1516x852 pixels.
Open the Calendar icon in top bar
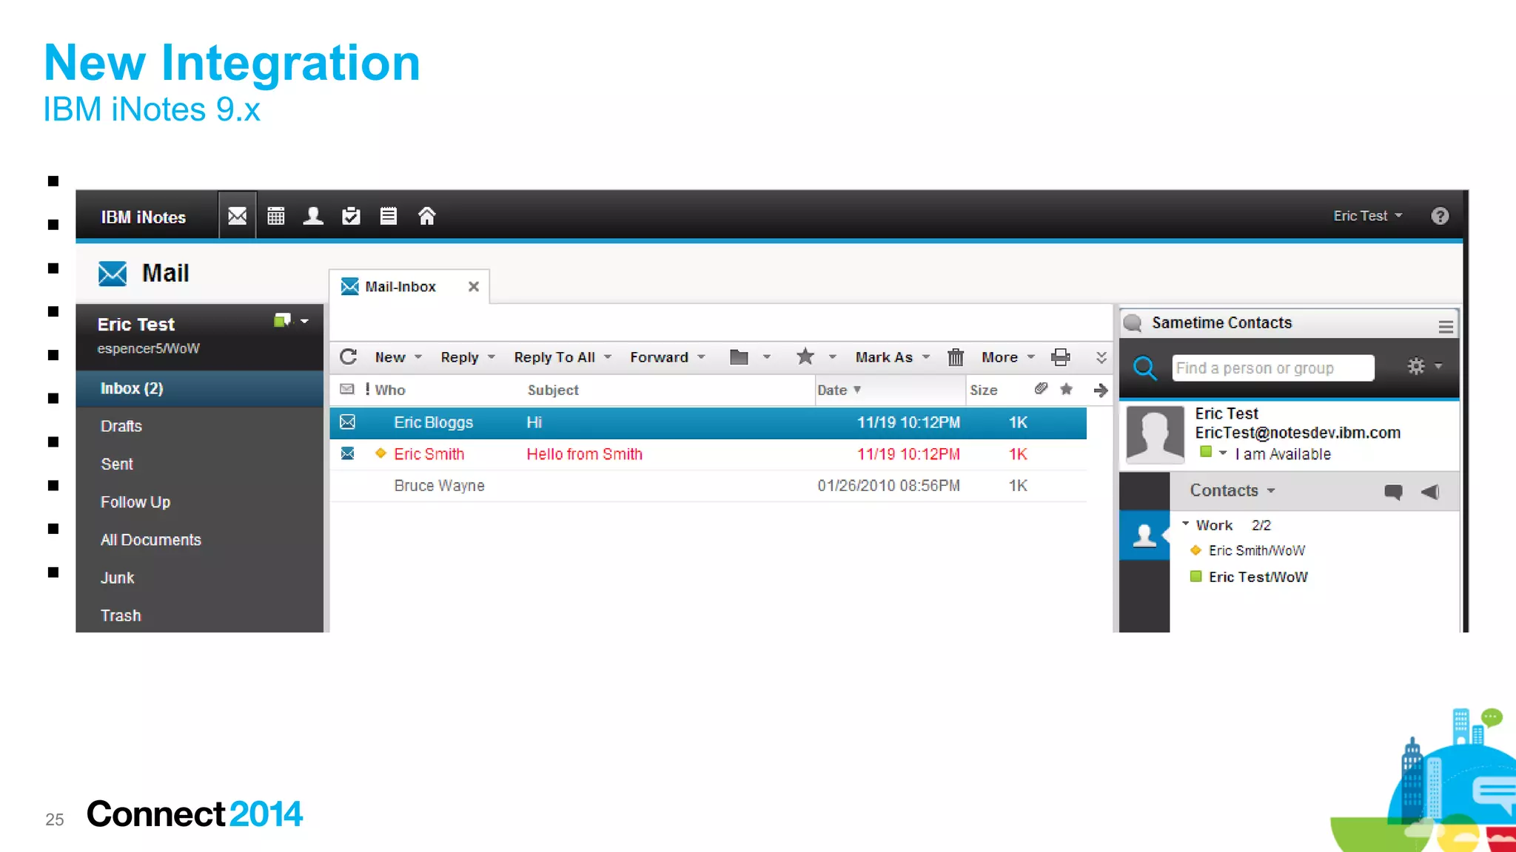coord(275,216)
